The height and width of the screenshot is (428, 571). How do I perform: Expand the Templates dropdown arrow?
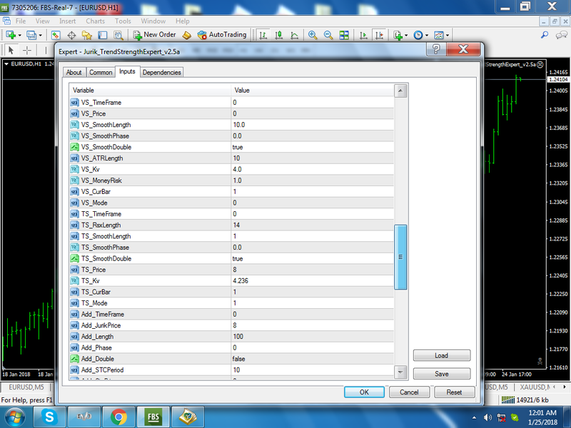tap(448, 35)
